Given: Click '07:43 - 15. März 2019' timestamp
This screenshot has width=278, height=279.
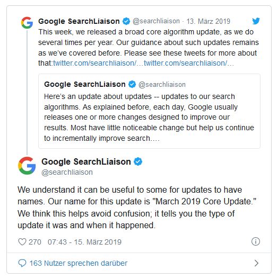Looking at the screenshot, I should [84, 242].
